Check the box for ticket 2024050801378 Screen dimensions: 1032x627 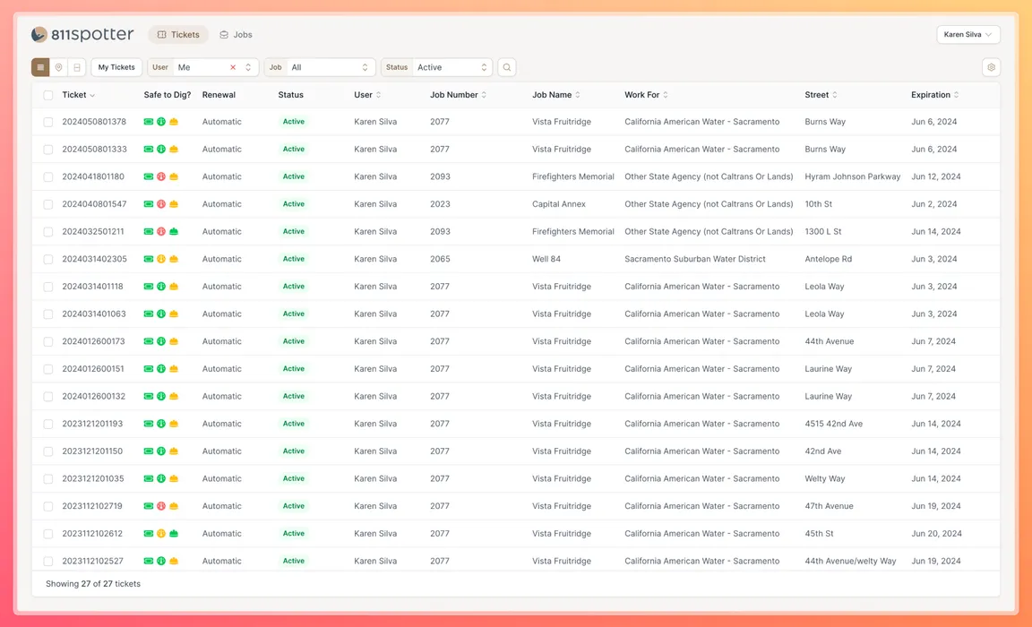tap(48, 122)
